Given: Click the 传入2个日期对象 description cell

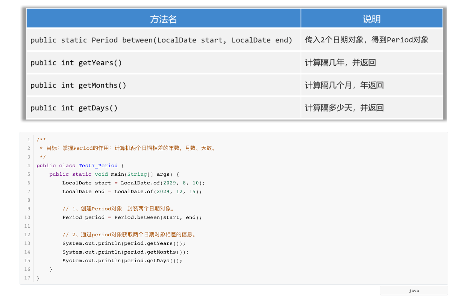Looking at the screenshot, I should coord(367,40).
